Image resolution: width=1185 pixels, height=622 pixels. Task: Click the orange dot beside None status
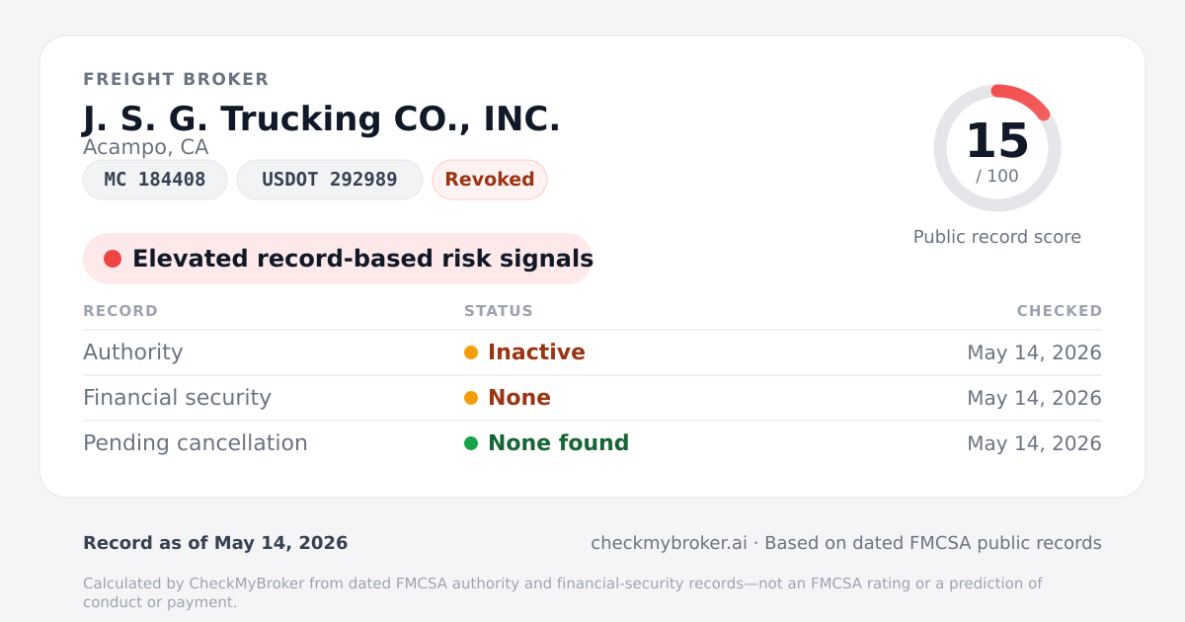[x=471, y=398]
